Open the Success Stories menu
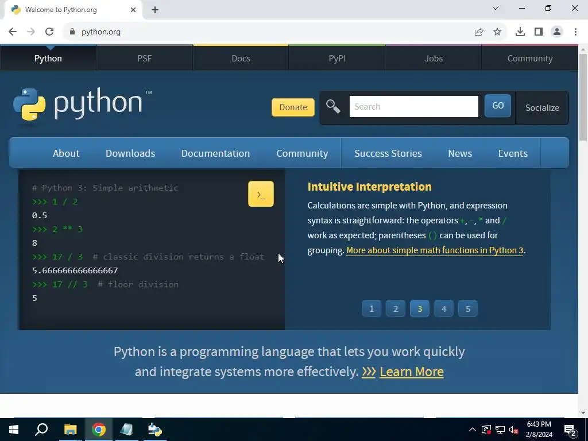 click(x=388, y=153)
